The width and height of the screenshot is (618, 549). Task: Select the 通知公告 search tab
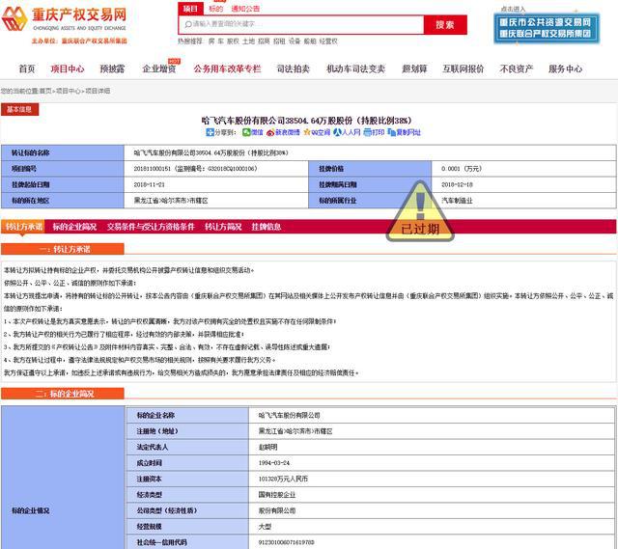click(245, 9)
